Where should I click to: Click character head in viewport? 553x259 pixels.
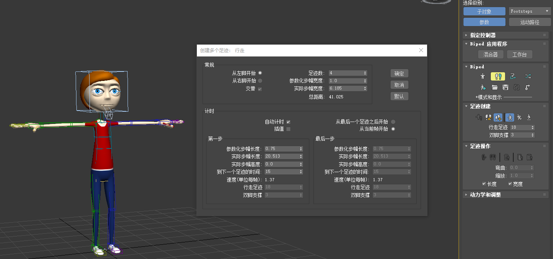(102, 92)
